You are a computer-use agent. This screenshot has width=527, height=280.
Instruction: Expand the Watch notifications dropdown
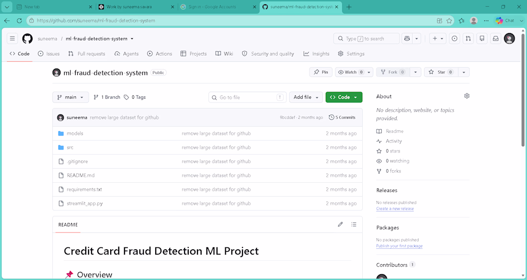click(369, 72)
